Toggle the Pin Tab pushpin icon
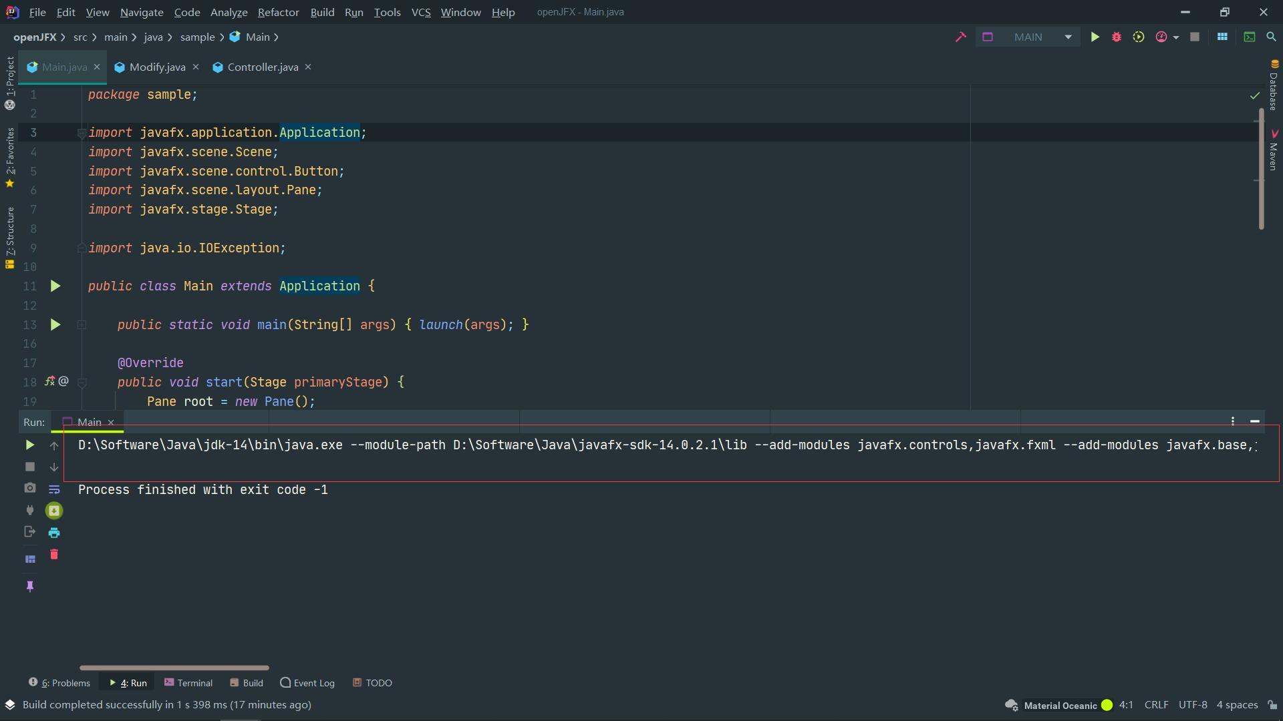This screenshot has width=1283, height=721. click(30, 586)
